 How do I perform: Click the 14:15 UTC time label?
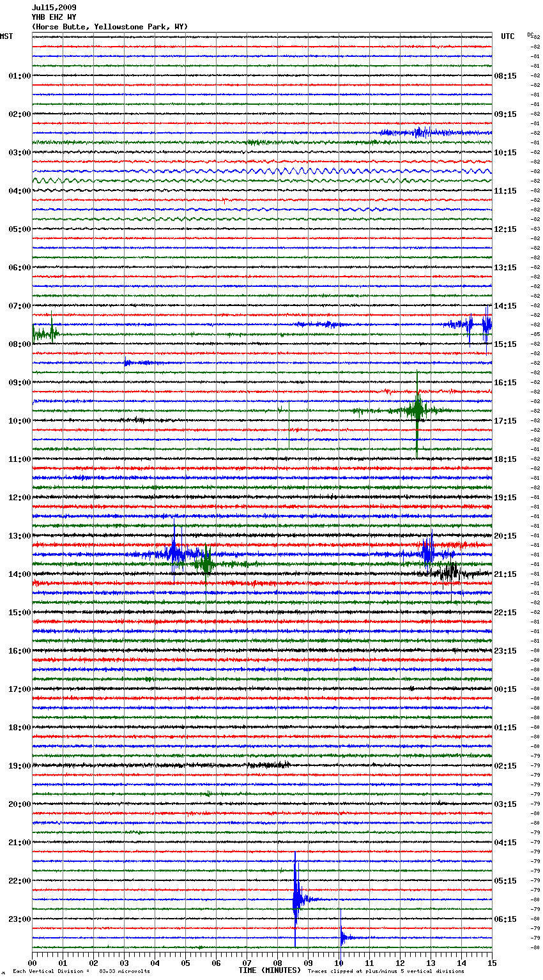click(505, 306)
